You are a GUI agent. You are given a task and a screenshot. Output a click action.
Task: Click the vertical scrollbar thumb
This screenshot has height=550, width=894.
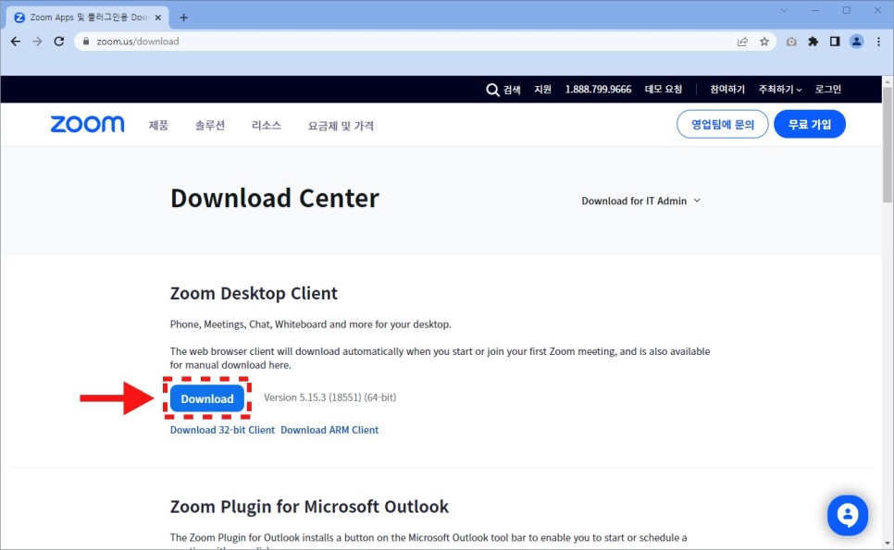(x=888, y=145)
